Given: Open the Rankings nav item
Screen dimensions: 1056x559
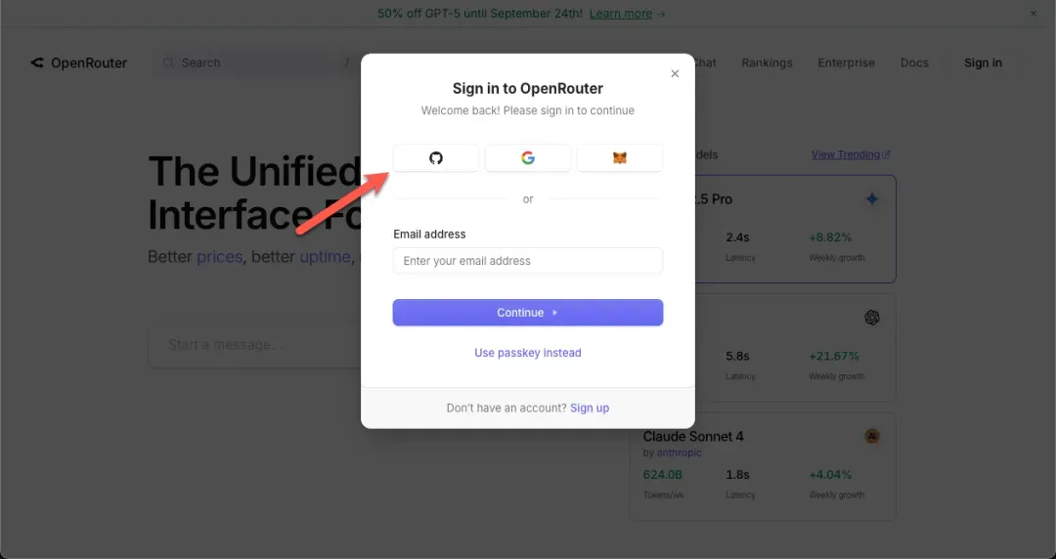Looking at the screenshot, I should click(767, 63).
